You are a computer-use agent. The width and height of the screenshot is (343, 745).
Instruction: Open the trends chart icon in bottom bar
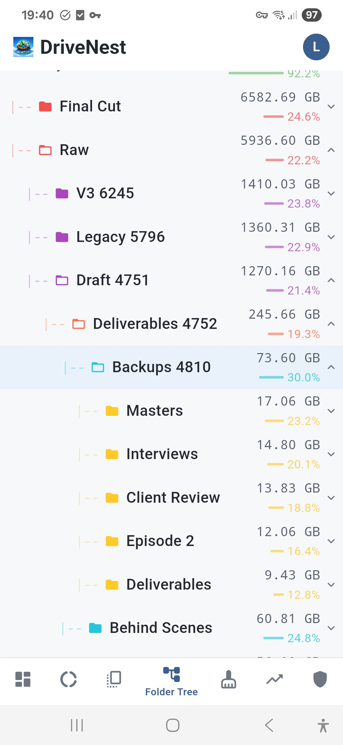click(274, 679)
